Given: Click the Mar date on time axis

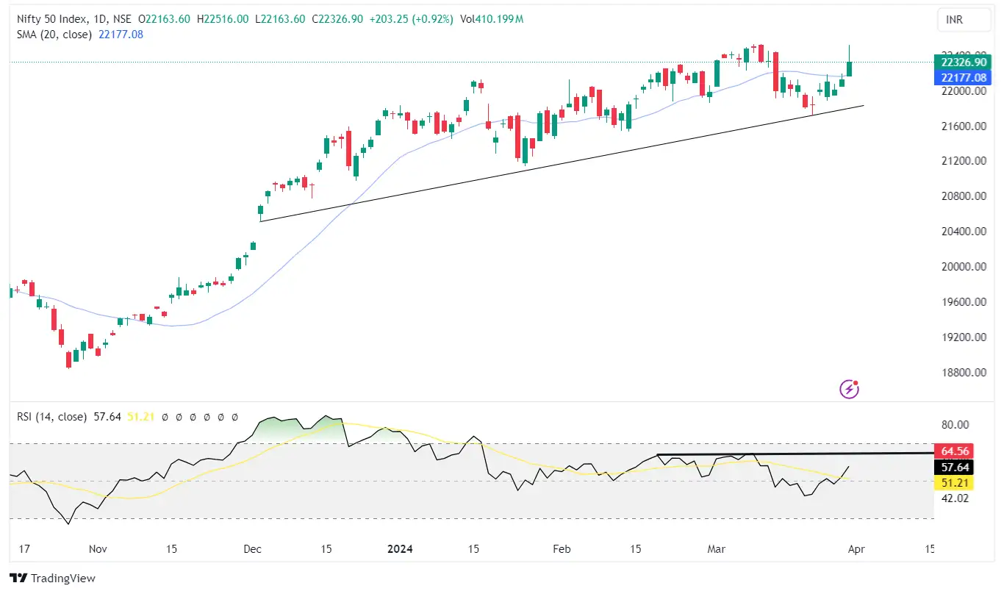Looking at the screenshot, I should [x=716, y=549].
